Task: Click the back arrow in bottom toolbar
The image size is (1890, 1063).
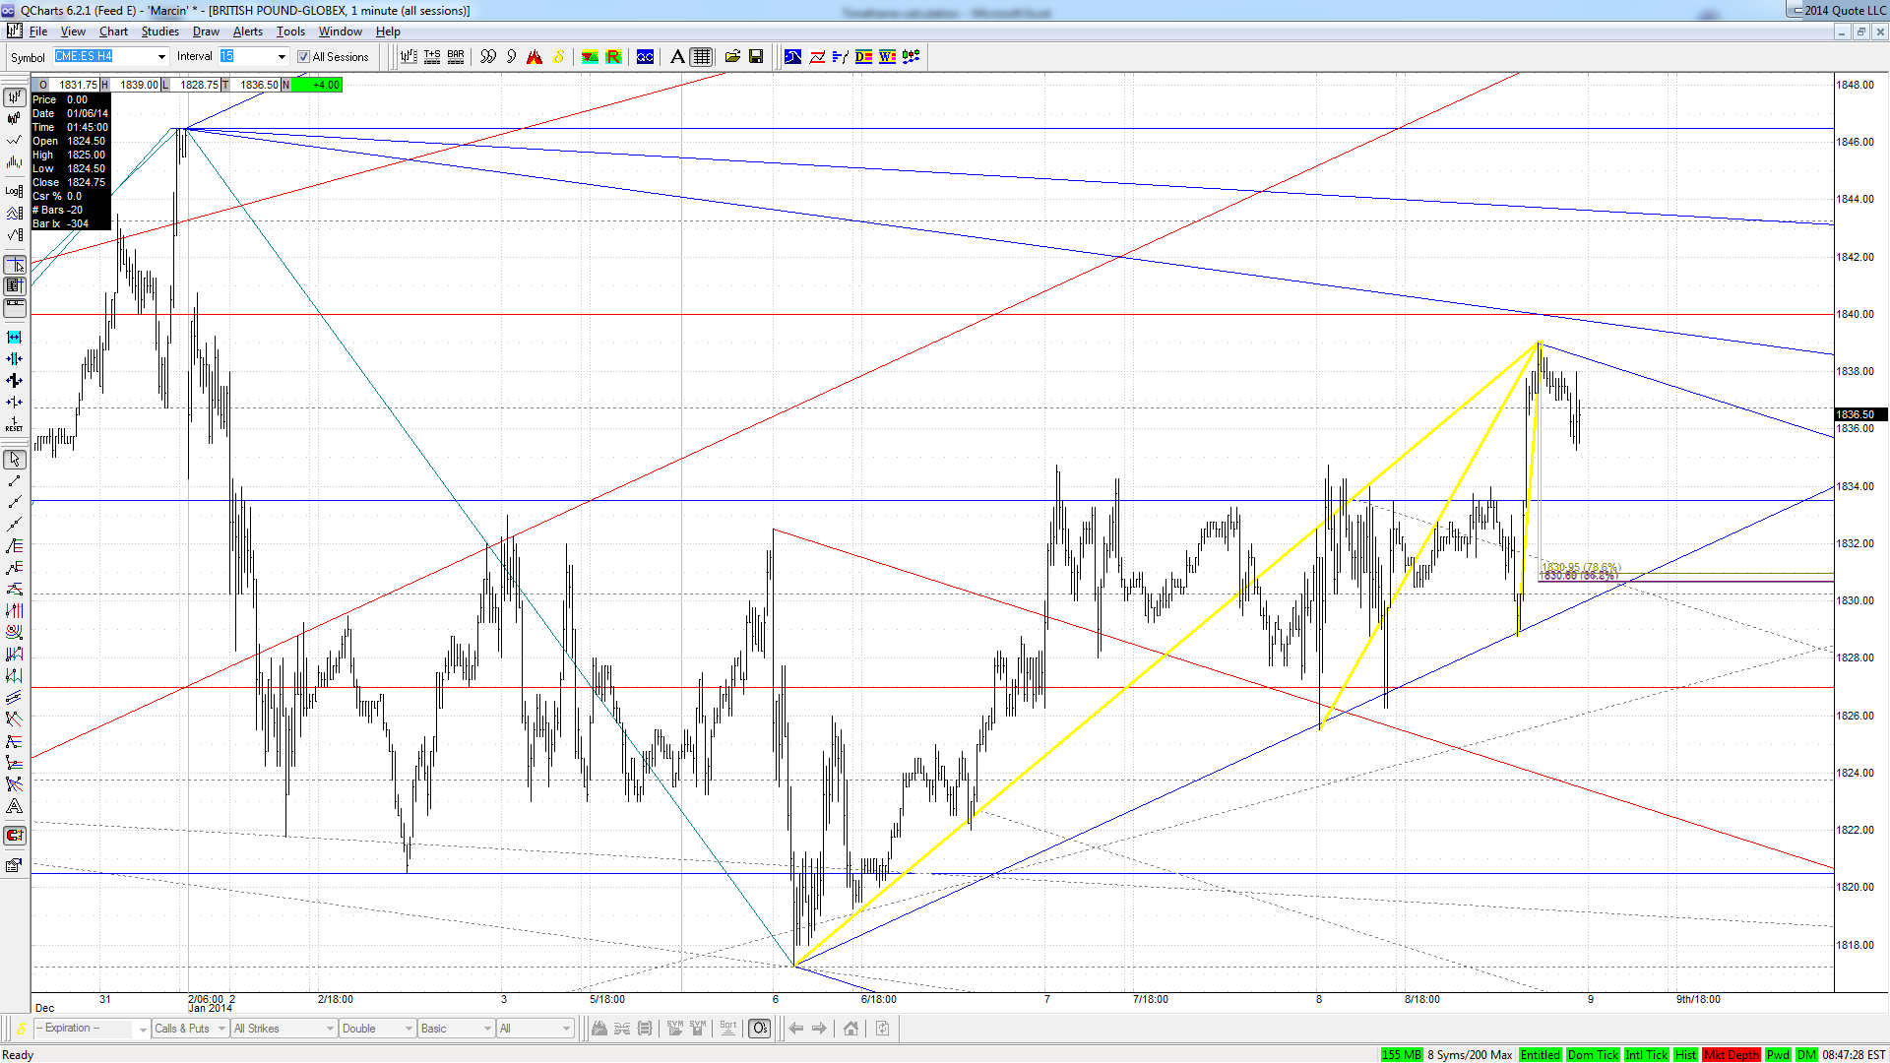Action: click(796, 1029)
